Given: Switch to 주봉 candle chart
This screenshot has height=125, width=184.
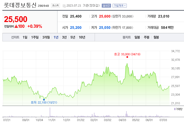Looking at the screenshot, I should click(x=147, y=37).
